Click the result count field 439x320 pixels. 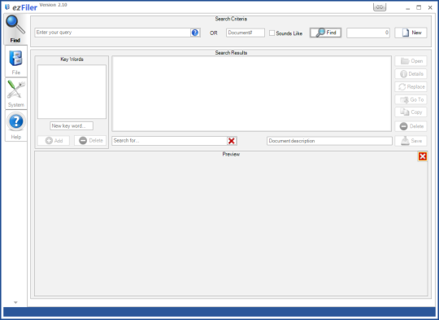click(368, 33)
